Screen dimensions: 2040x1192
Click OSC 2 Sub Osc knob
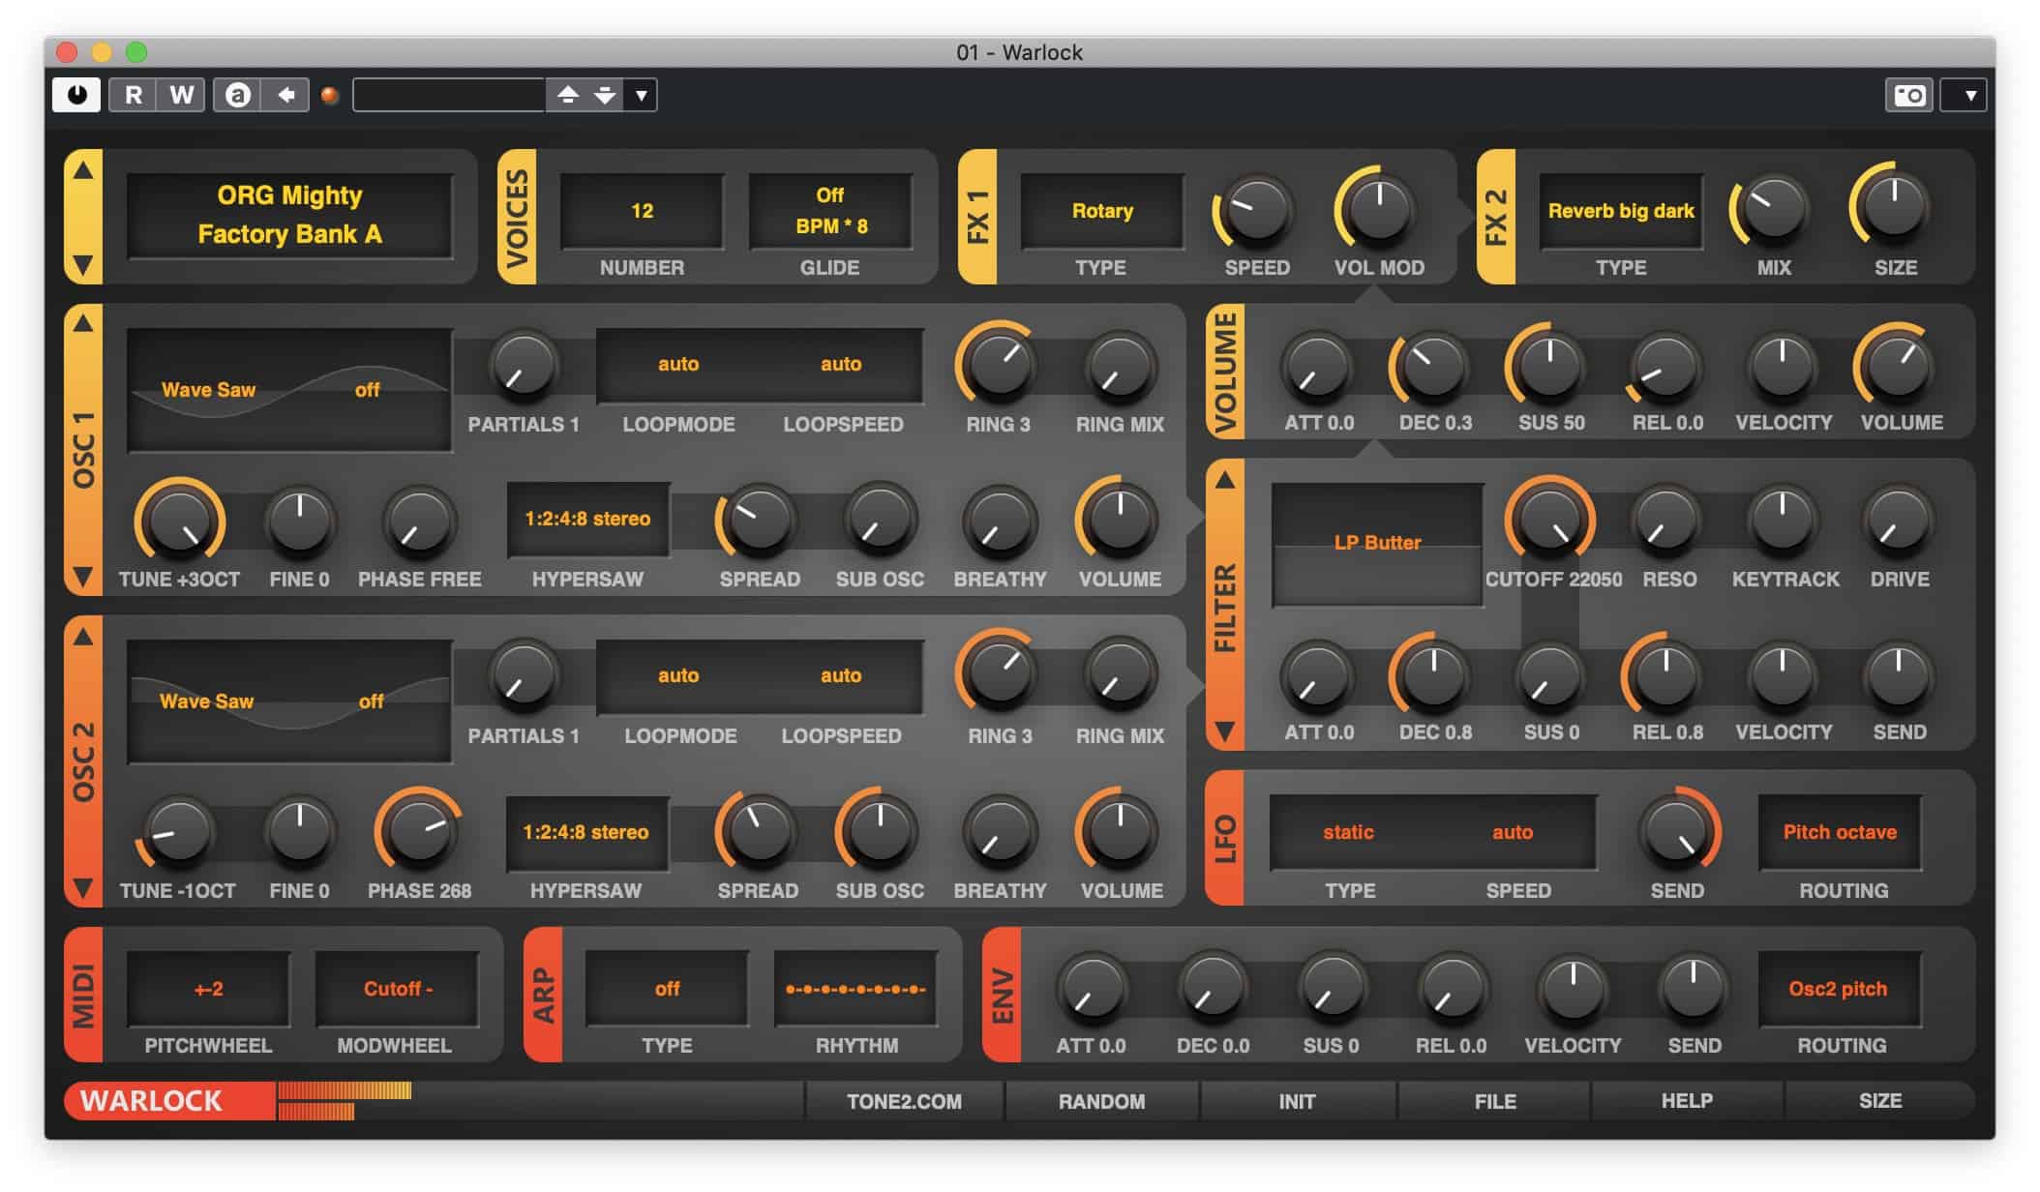pos(879,831)
